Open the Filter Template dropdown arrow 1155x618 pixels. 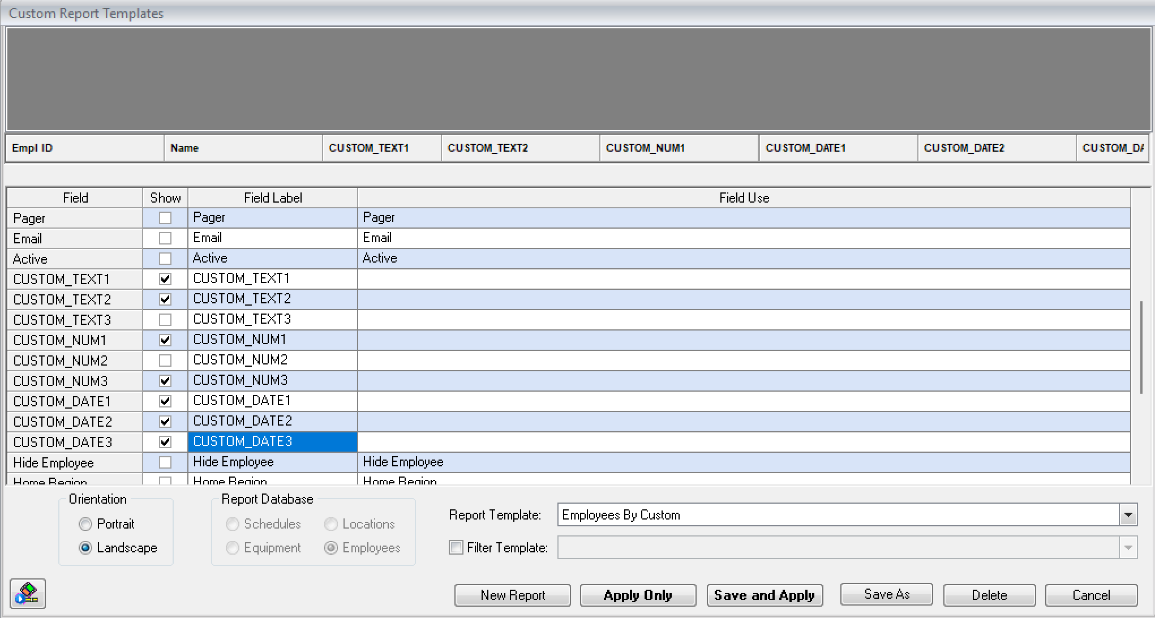(x=1128, y=547)
